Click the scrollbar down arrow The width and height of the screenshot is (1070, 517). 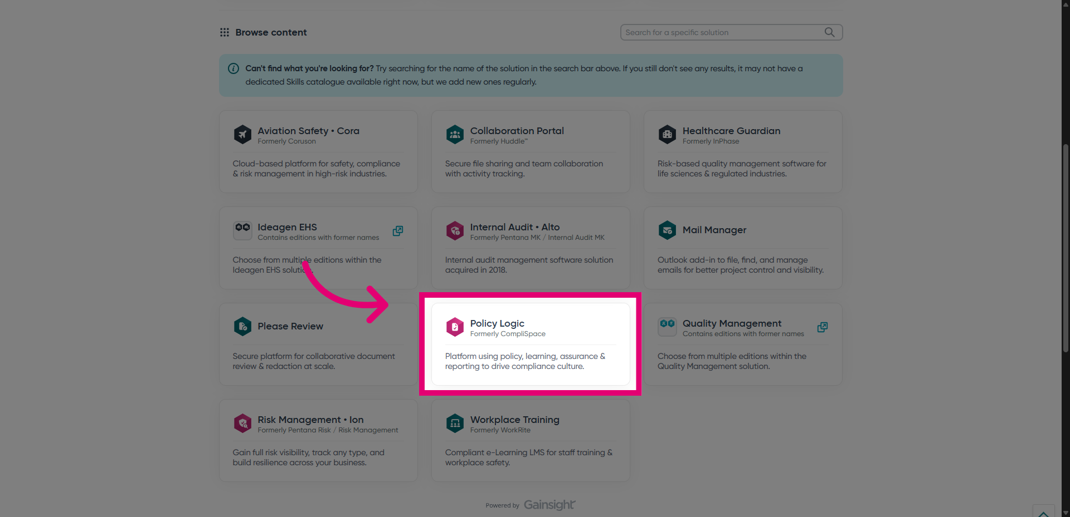[1066, 513]
